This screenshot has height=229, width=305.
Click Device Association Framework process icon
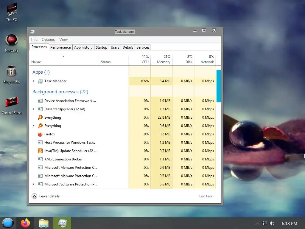tap(40, 101)
